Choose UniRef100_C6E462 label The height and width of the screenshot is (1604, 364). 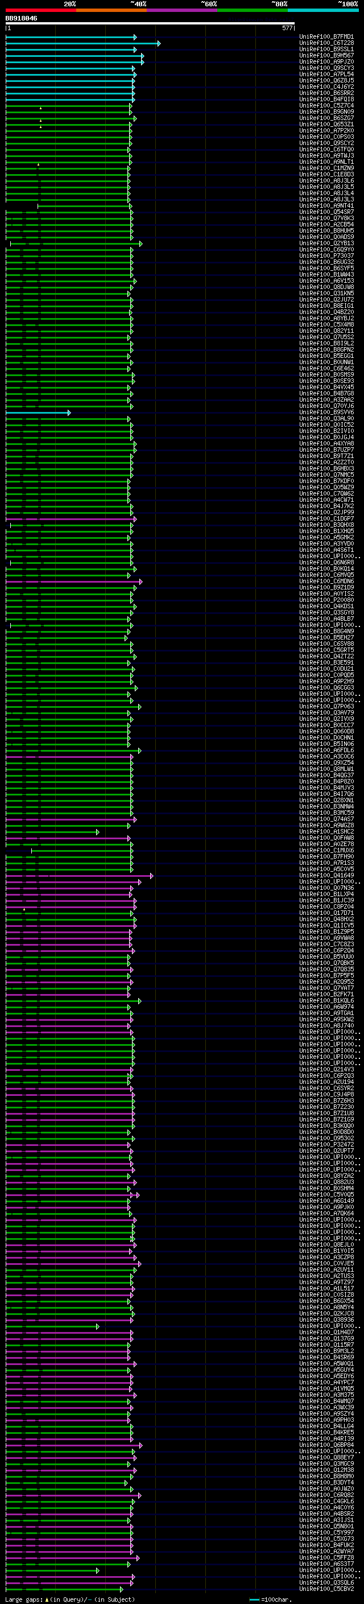click(326, 369)
